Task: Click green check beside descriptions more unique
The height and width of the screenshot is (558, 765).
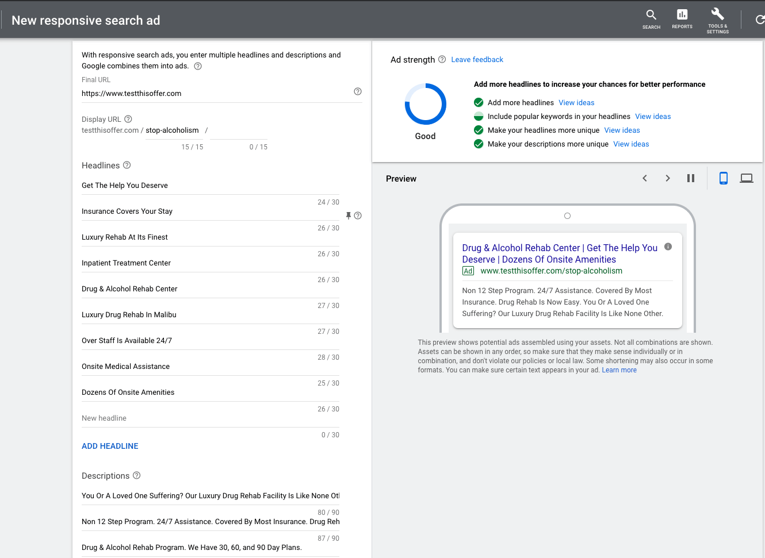Action: [x=479, y=144]
